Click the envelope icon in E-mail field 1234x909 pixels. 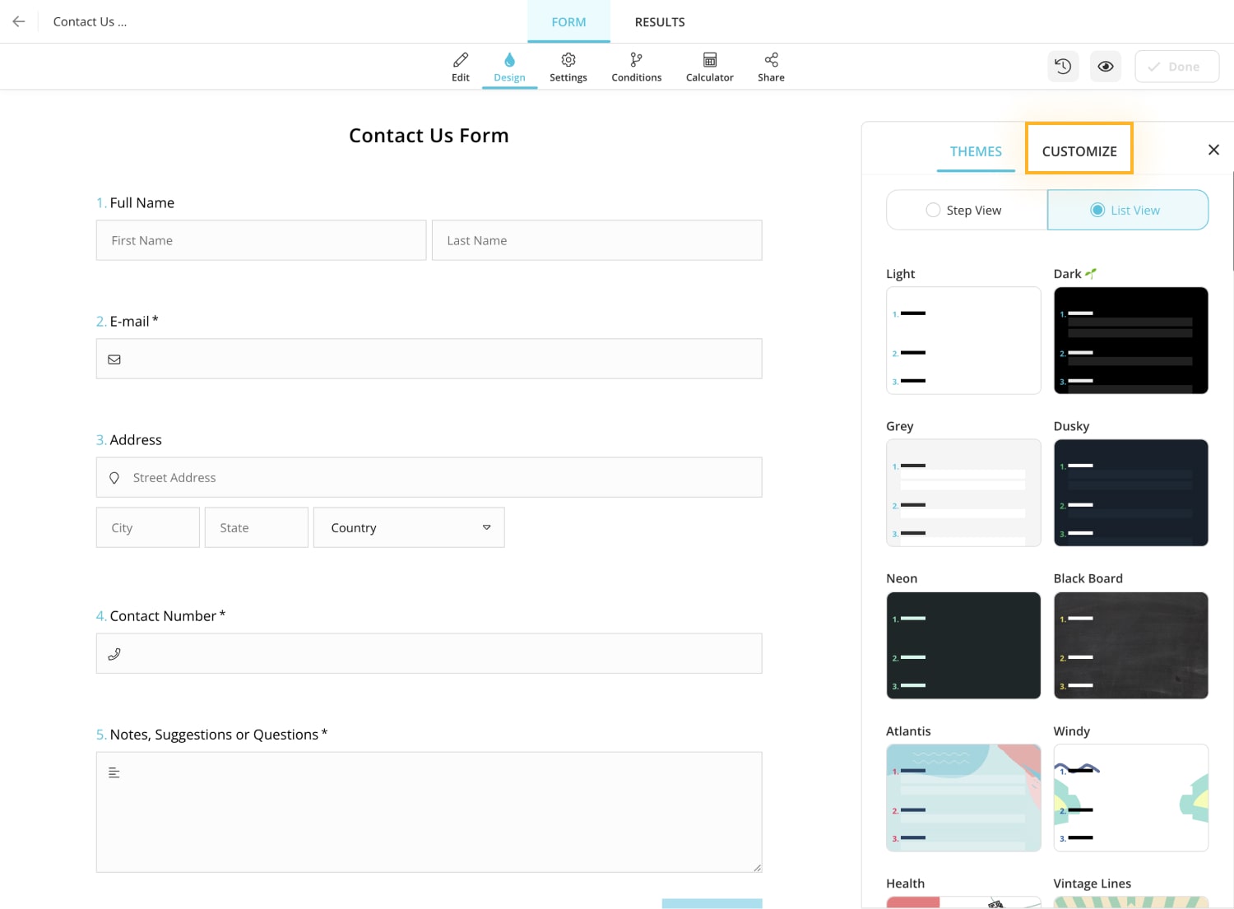click(x=114, y=359)
